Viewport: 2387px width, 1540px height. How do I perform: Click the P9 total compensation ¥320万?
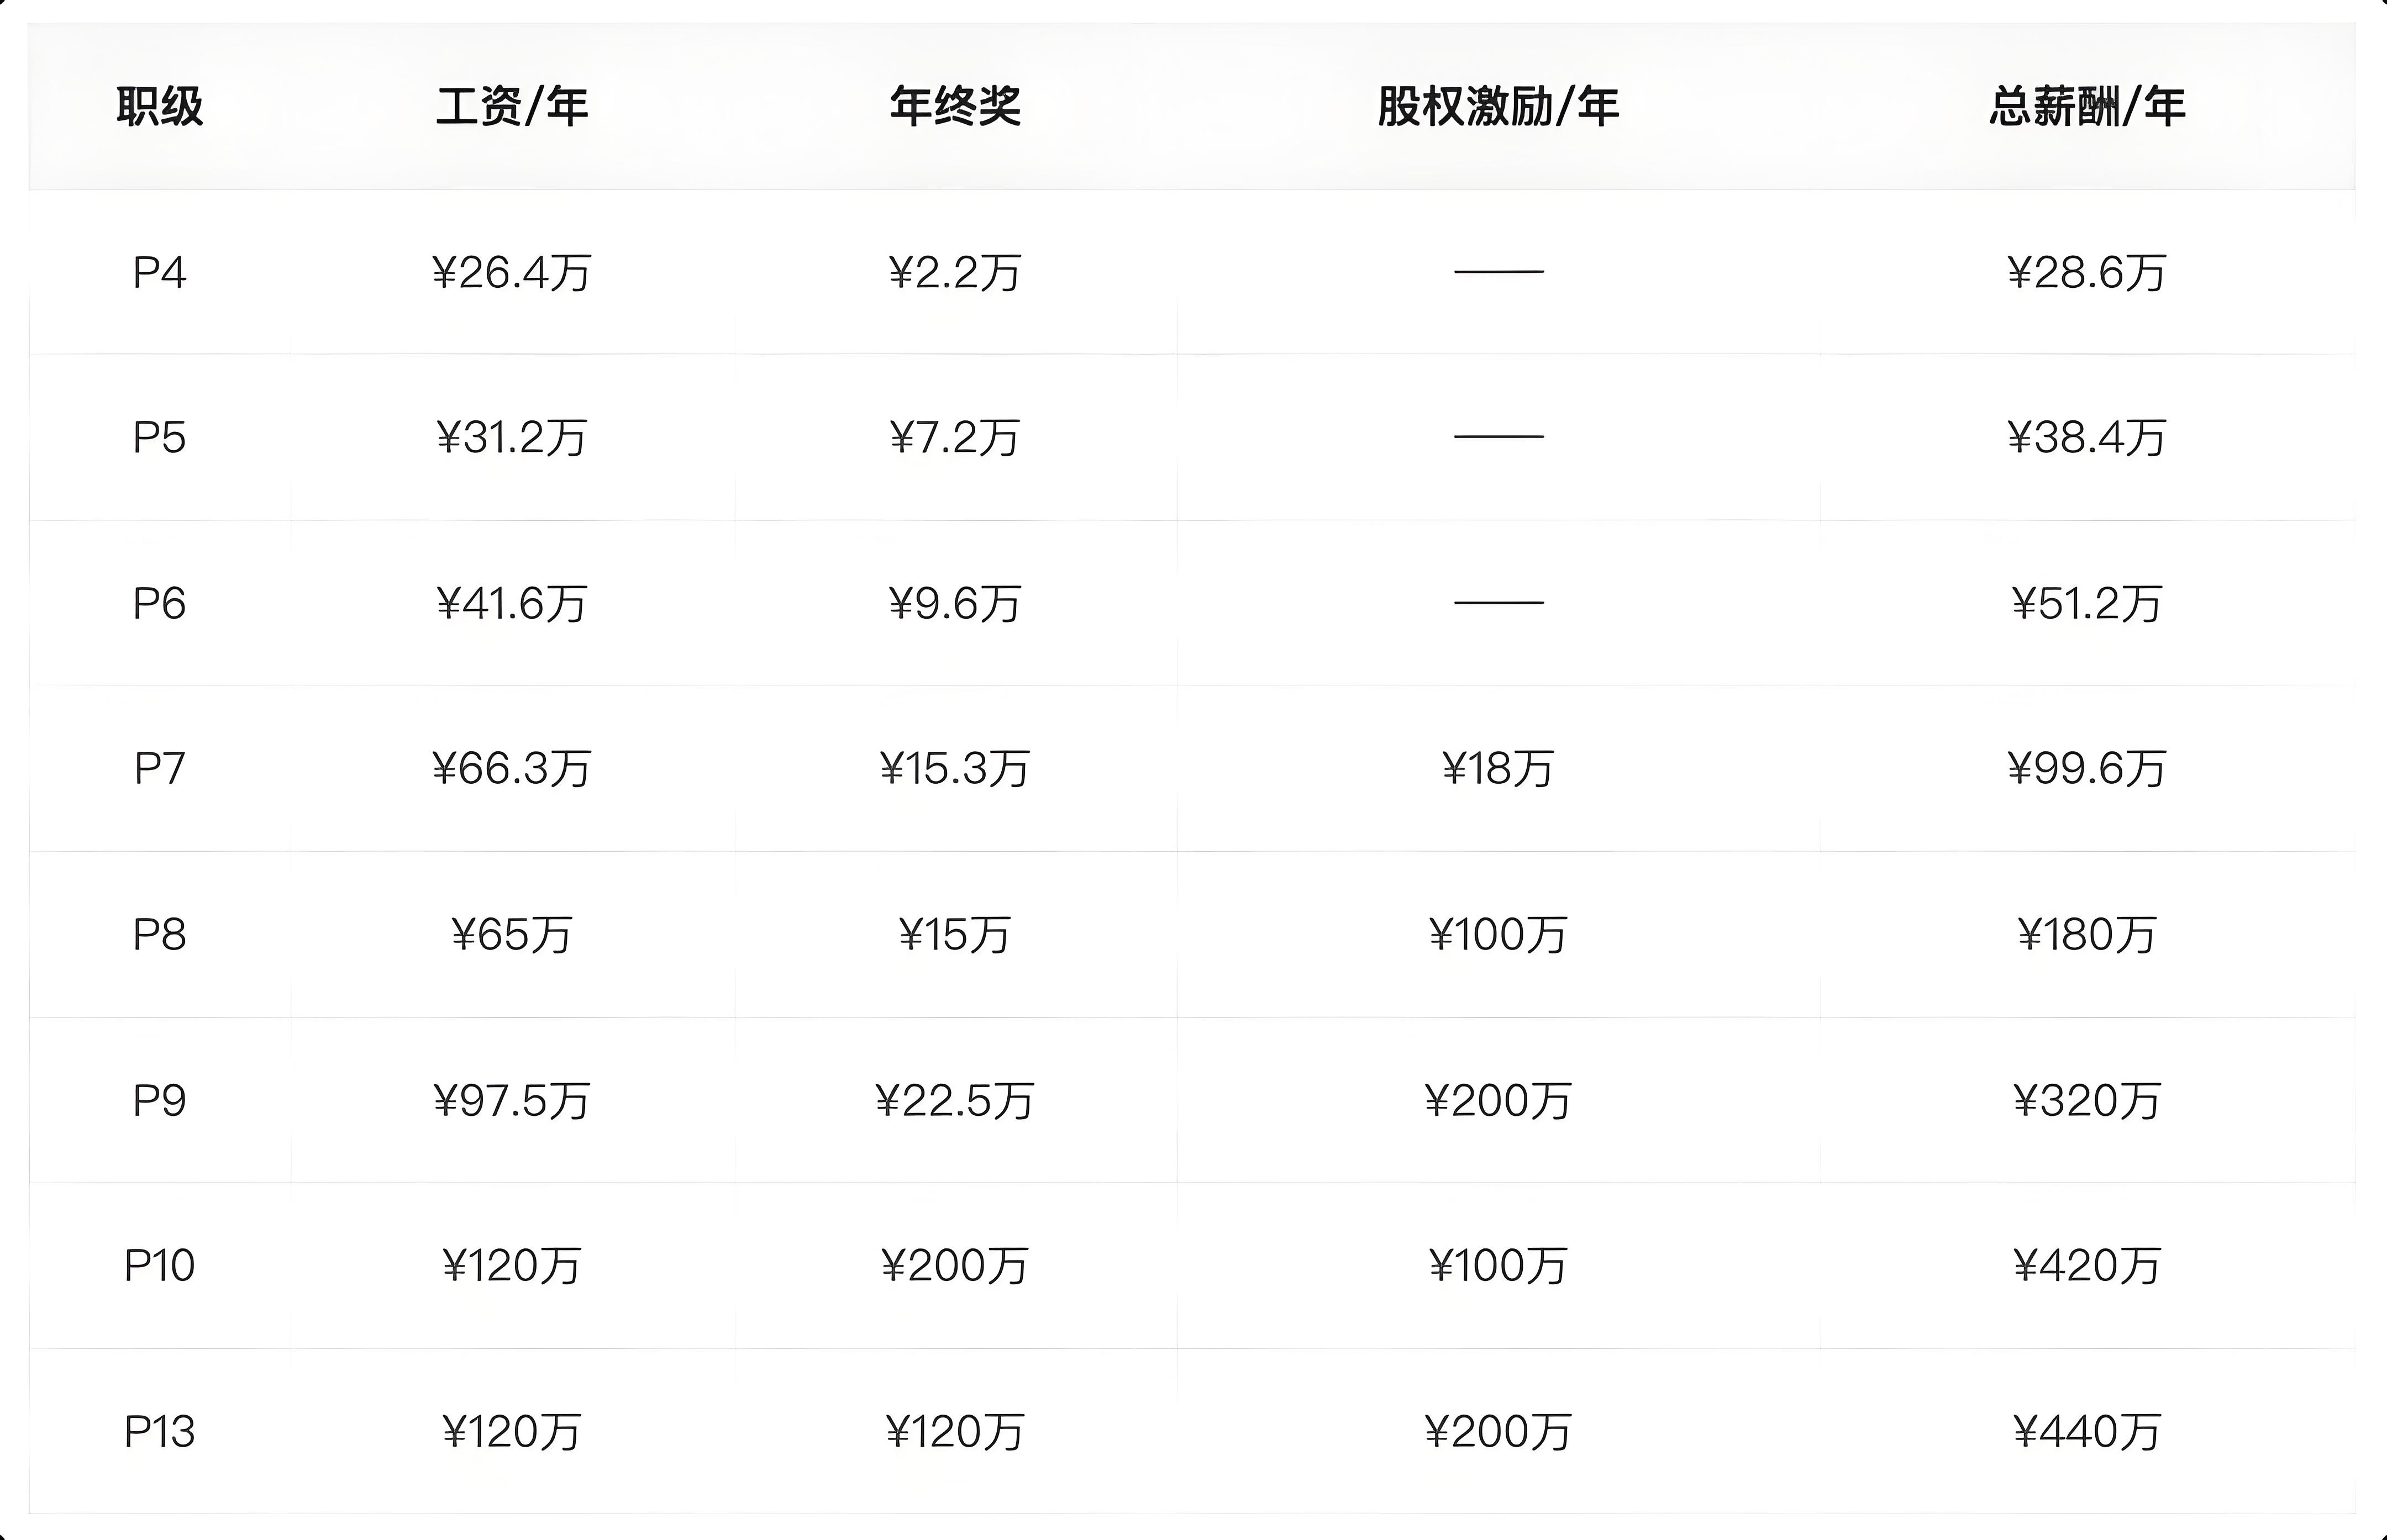coord(2087,1101)
